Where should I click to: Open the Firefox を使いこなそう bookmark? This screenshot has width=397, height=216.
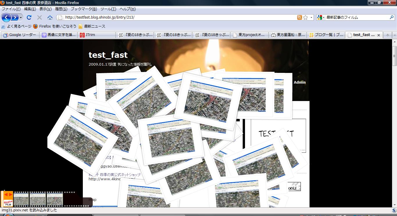(55, 26)
